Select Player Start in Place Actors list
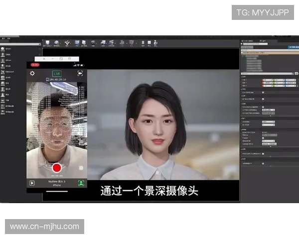 [x=6, y=72]
